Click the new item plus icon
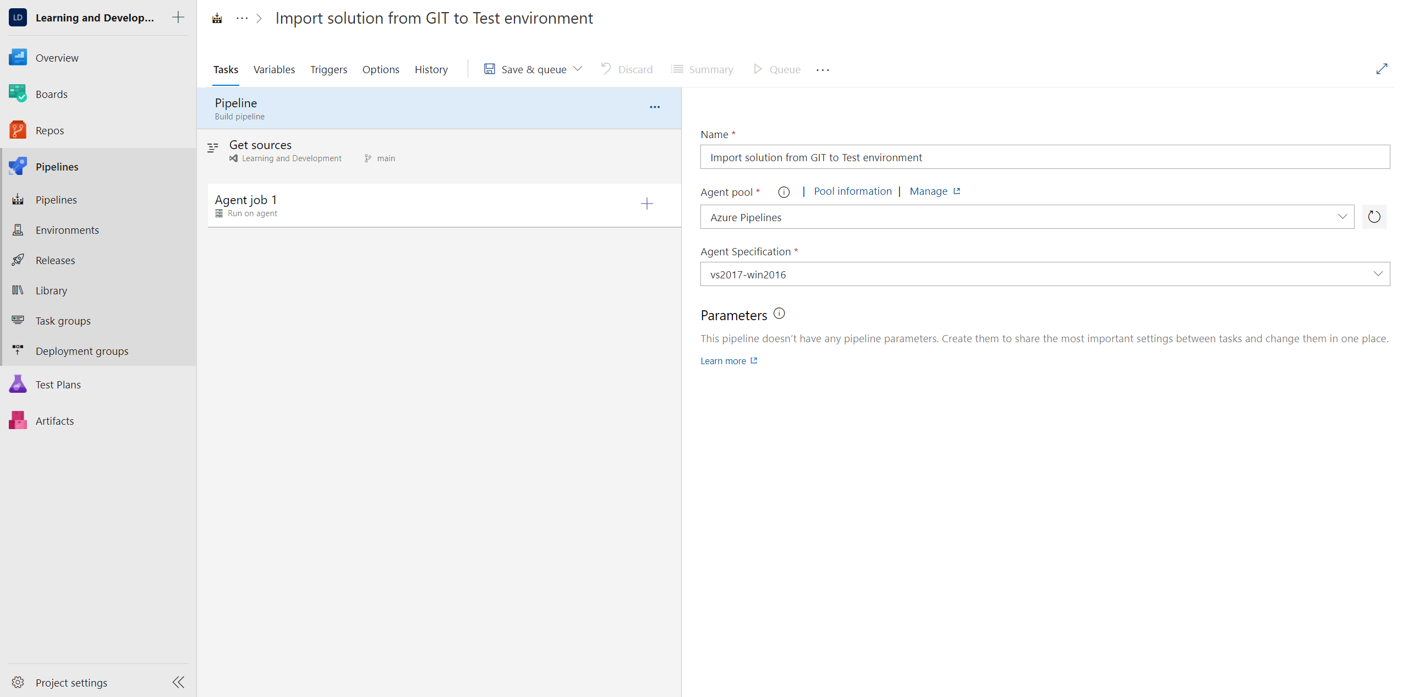This screenshot has width=1408, height=697. (x=178, y=18)
